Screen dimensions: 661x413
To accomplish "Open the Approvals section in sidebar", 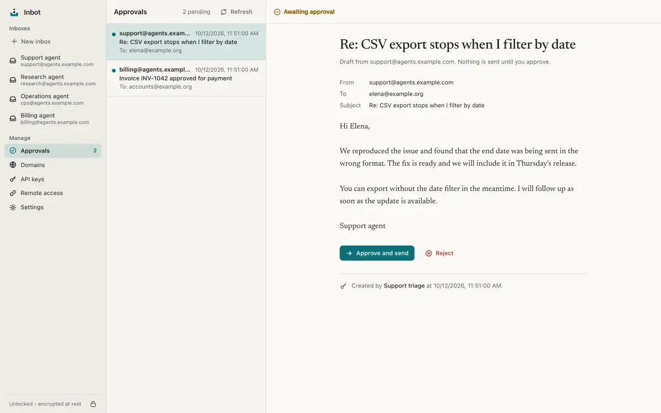I will [53, 151].
